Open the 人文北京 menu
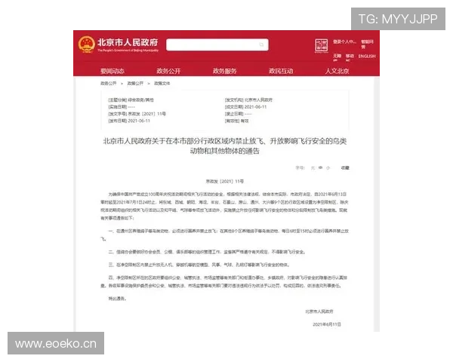Image resolution: width=453 pixels, height=362 pixels. (337, 71)
